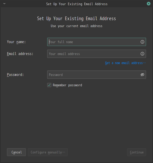This screenshot has width=153, height=163.
Task: Uncheck the Remember password checkbox
Action: [x=49, y=85]
